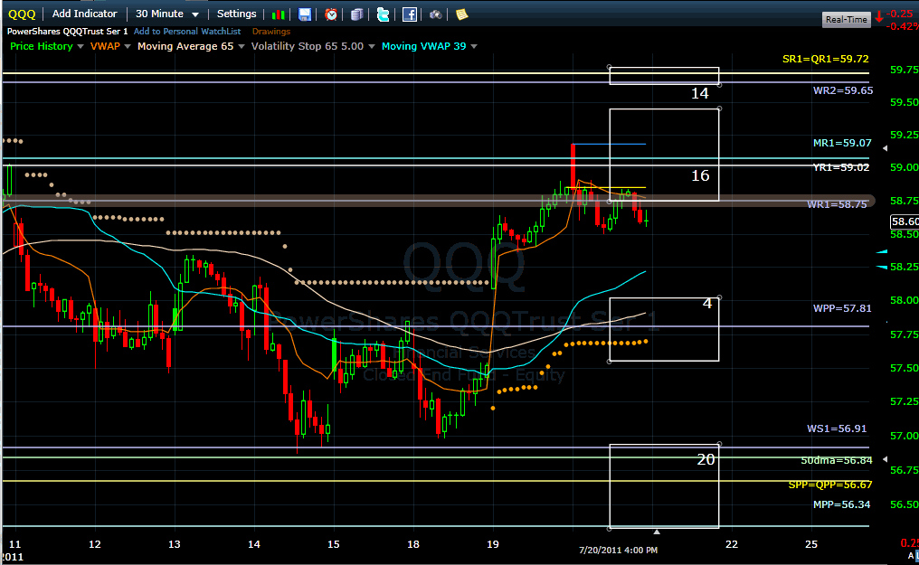Viewport: 919px width, 565px height.
Task: Click the -0.25 price change value
Action: point(899,14)
